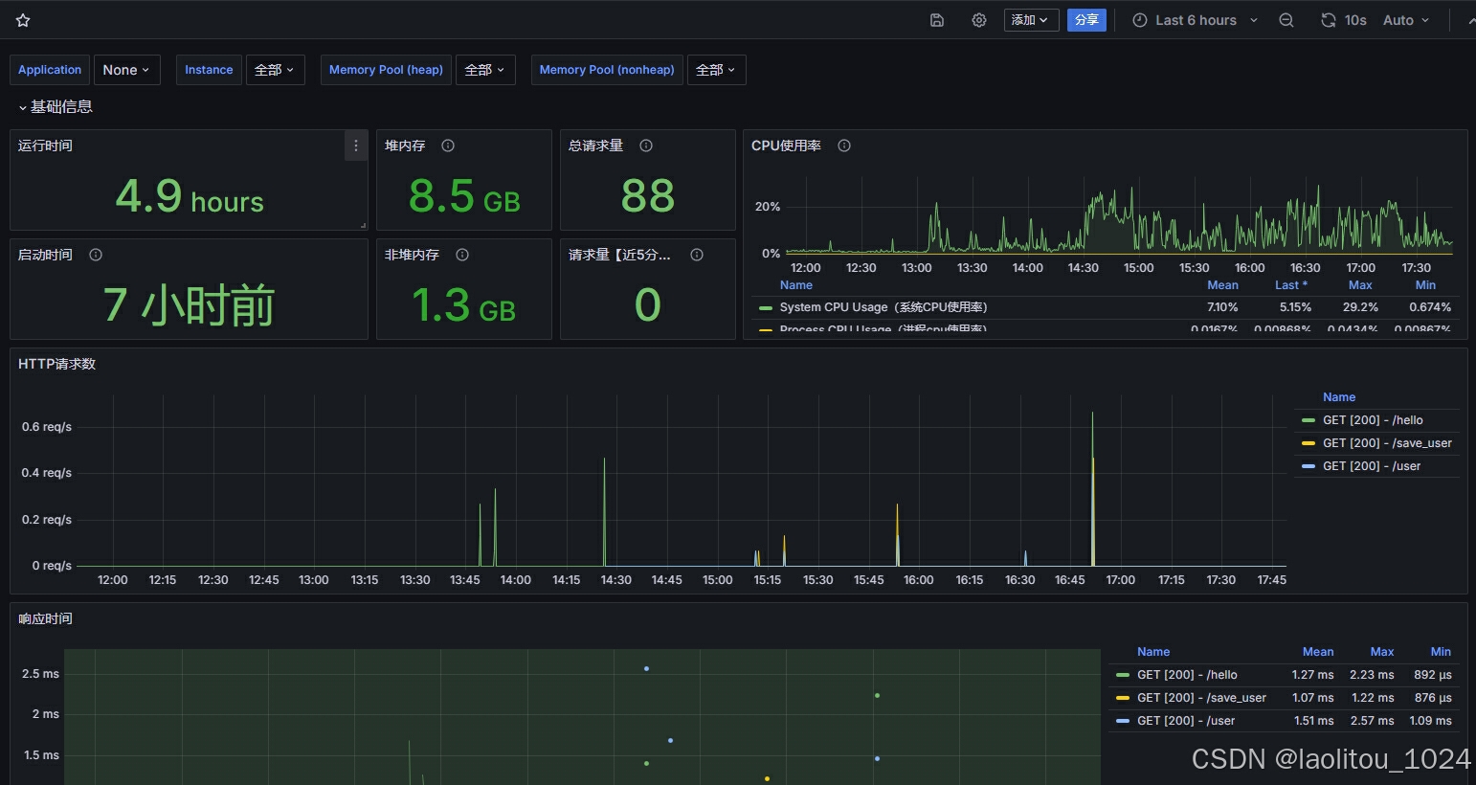Click the 88 total requests value
The image size is (1476, 785).
(648, 196)
